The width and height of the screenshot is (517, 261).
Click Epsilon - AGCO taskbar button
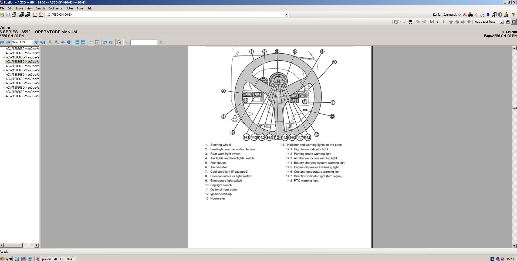click(x=56, y=259)
